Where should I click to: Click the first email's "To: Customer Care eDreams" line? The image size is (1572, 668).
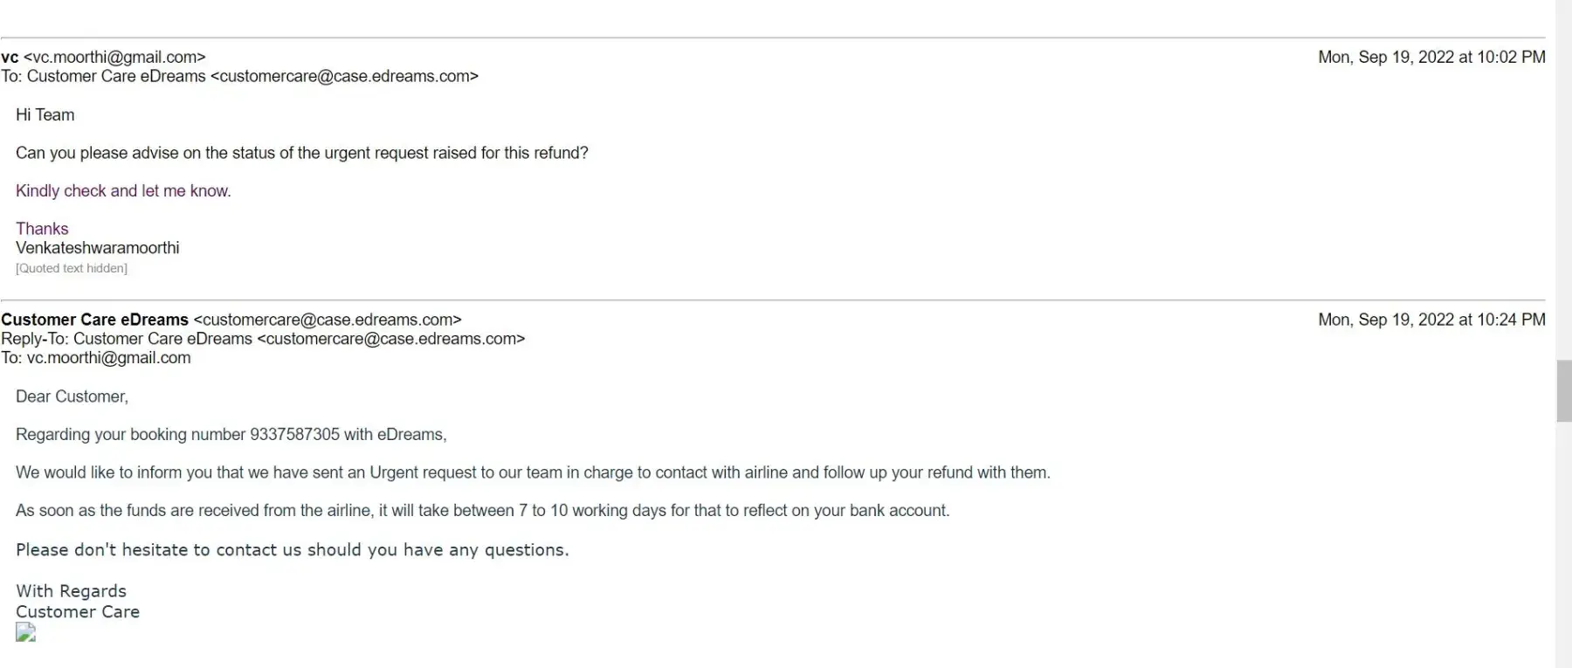pos(239,77)
